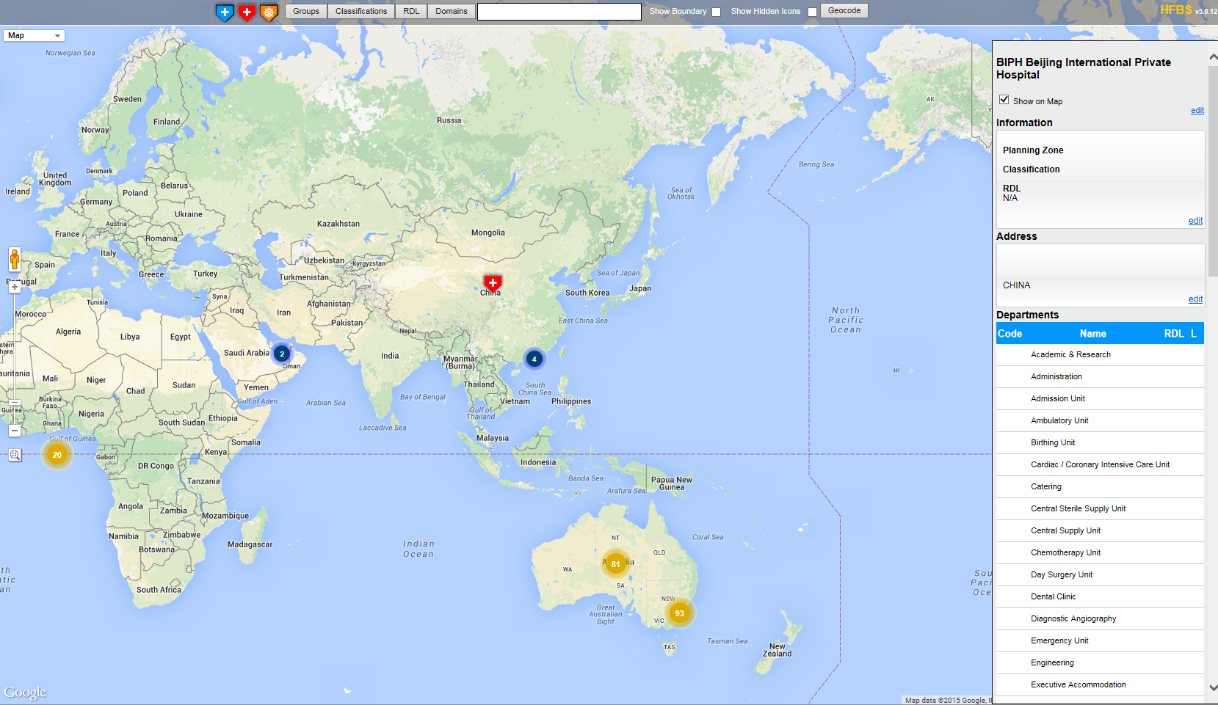
Task: Focus the toolbar search input field
Action: [559, 12]
